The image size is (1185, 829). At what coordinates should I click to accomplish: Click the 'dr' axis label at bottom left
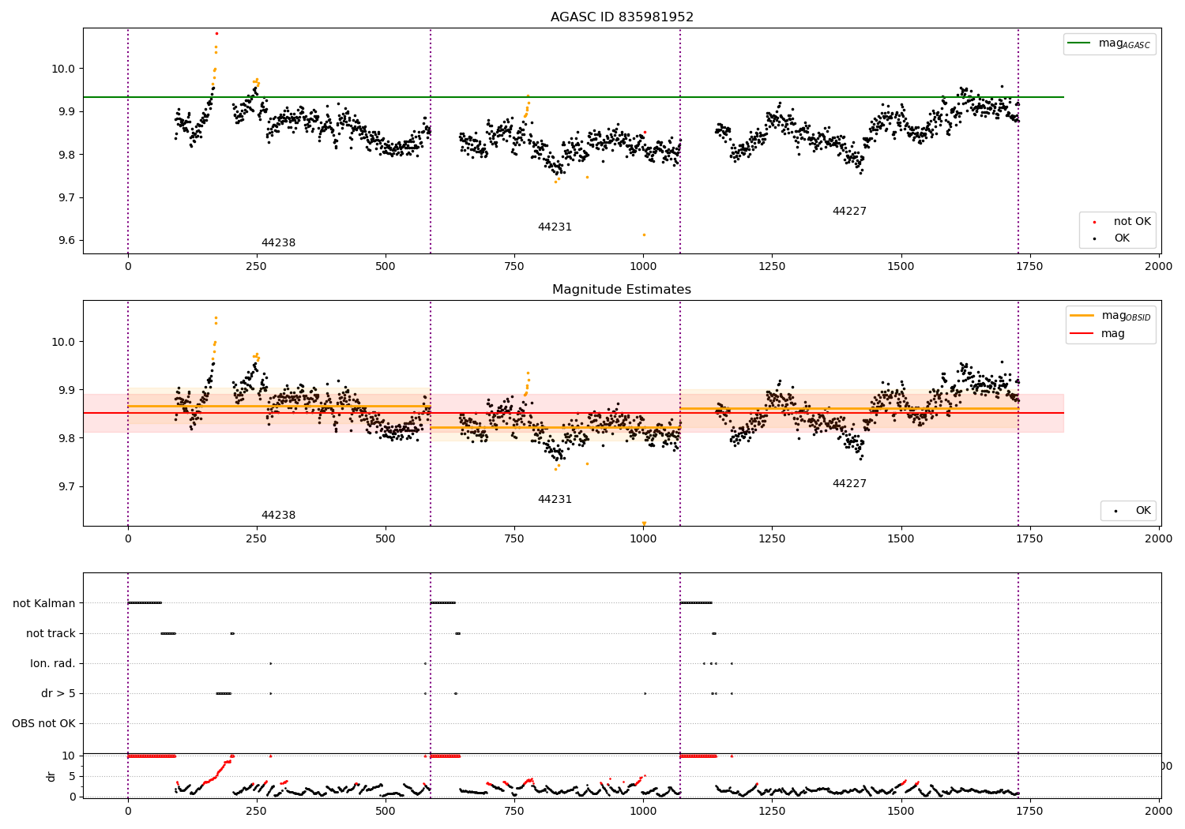point(51,776)
